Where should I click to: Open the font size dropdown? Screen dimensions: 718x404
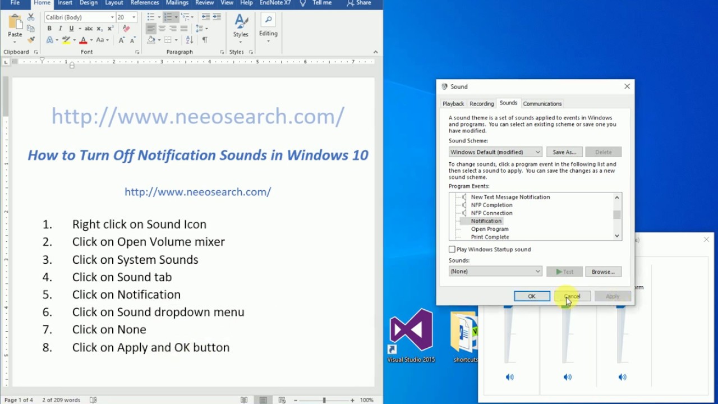tap(134, 17)
